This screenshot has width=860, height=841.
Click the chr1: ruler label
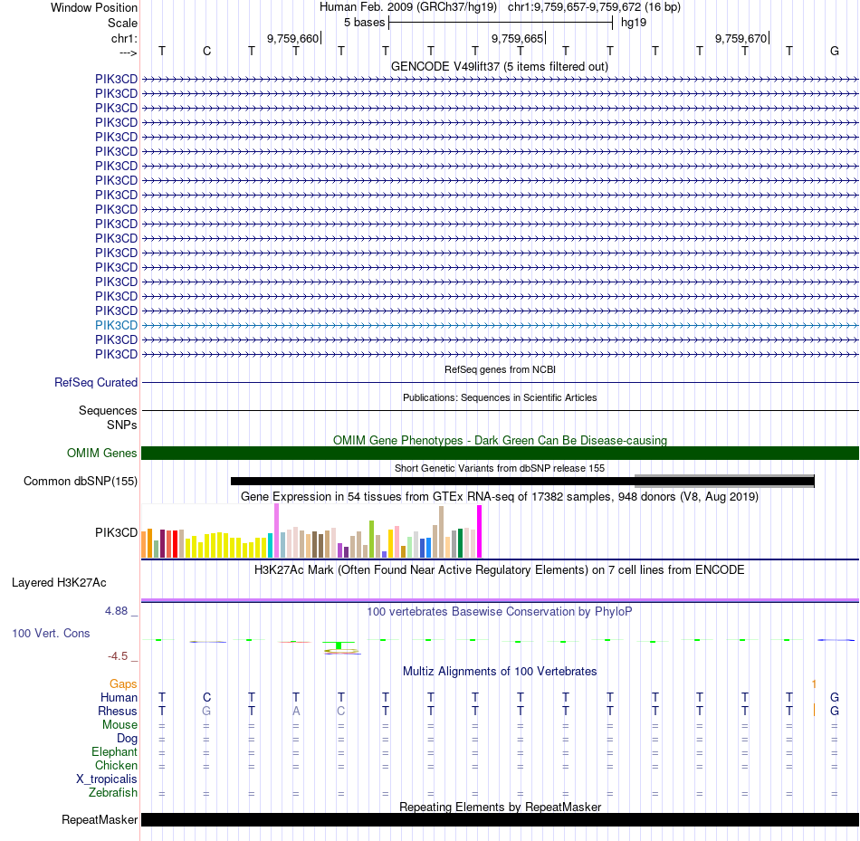click(125, 38)
